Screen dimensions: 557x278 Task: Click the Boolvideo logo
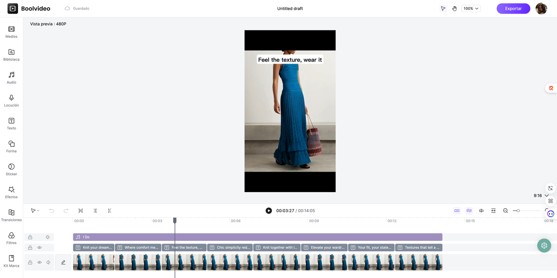coord(29,8)
